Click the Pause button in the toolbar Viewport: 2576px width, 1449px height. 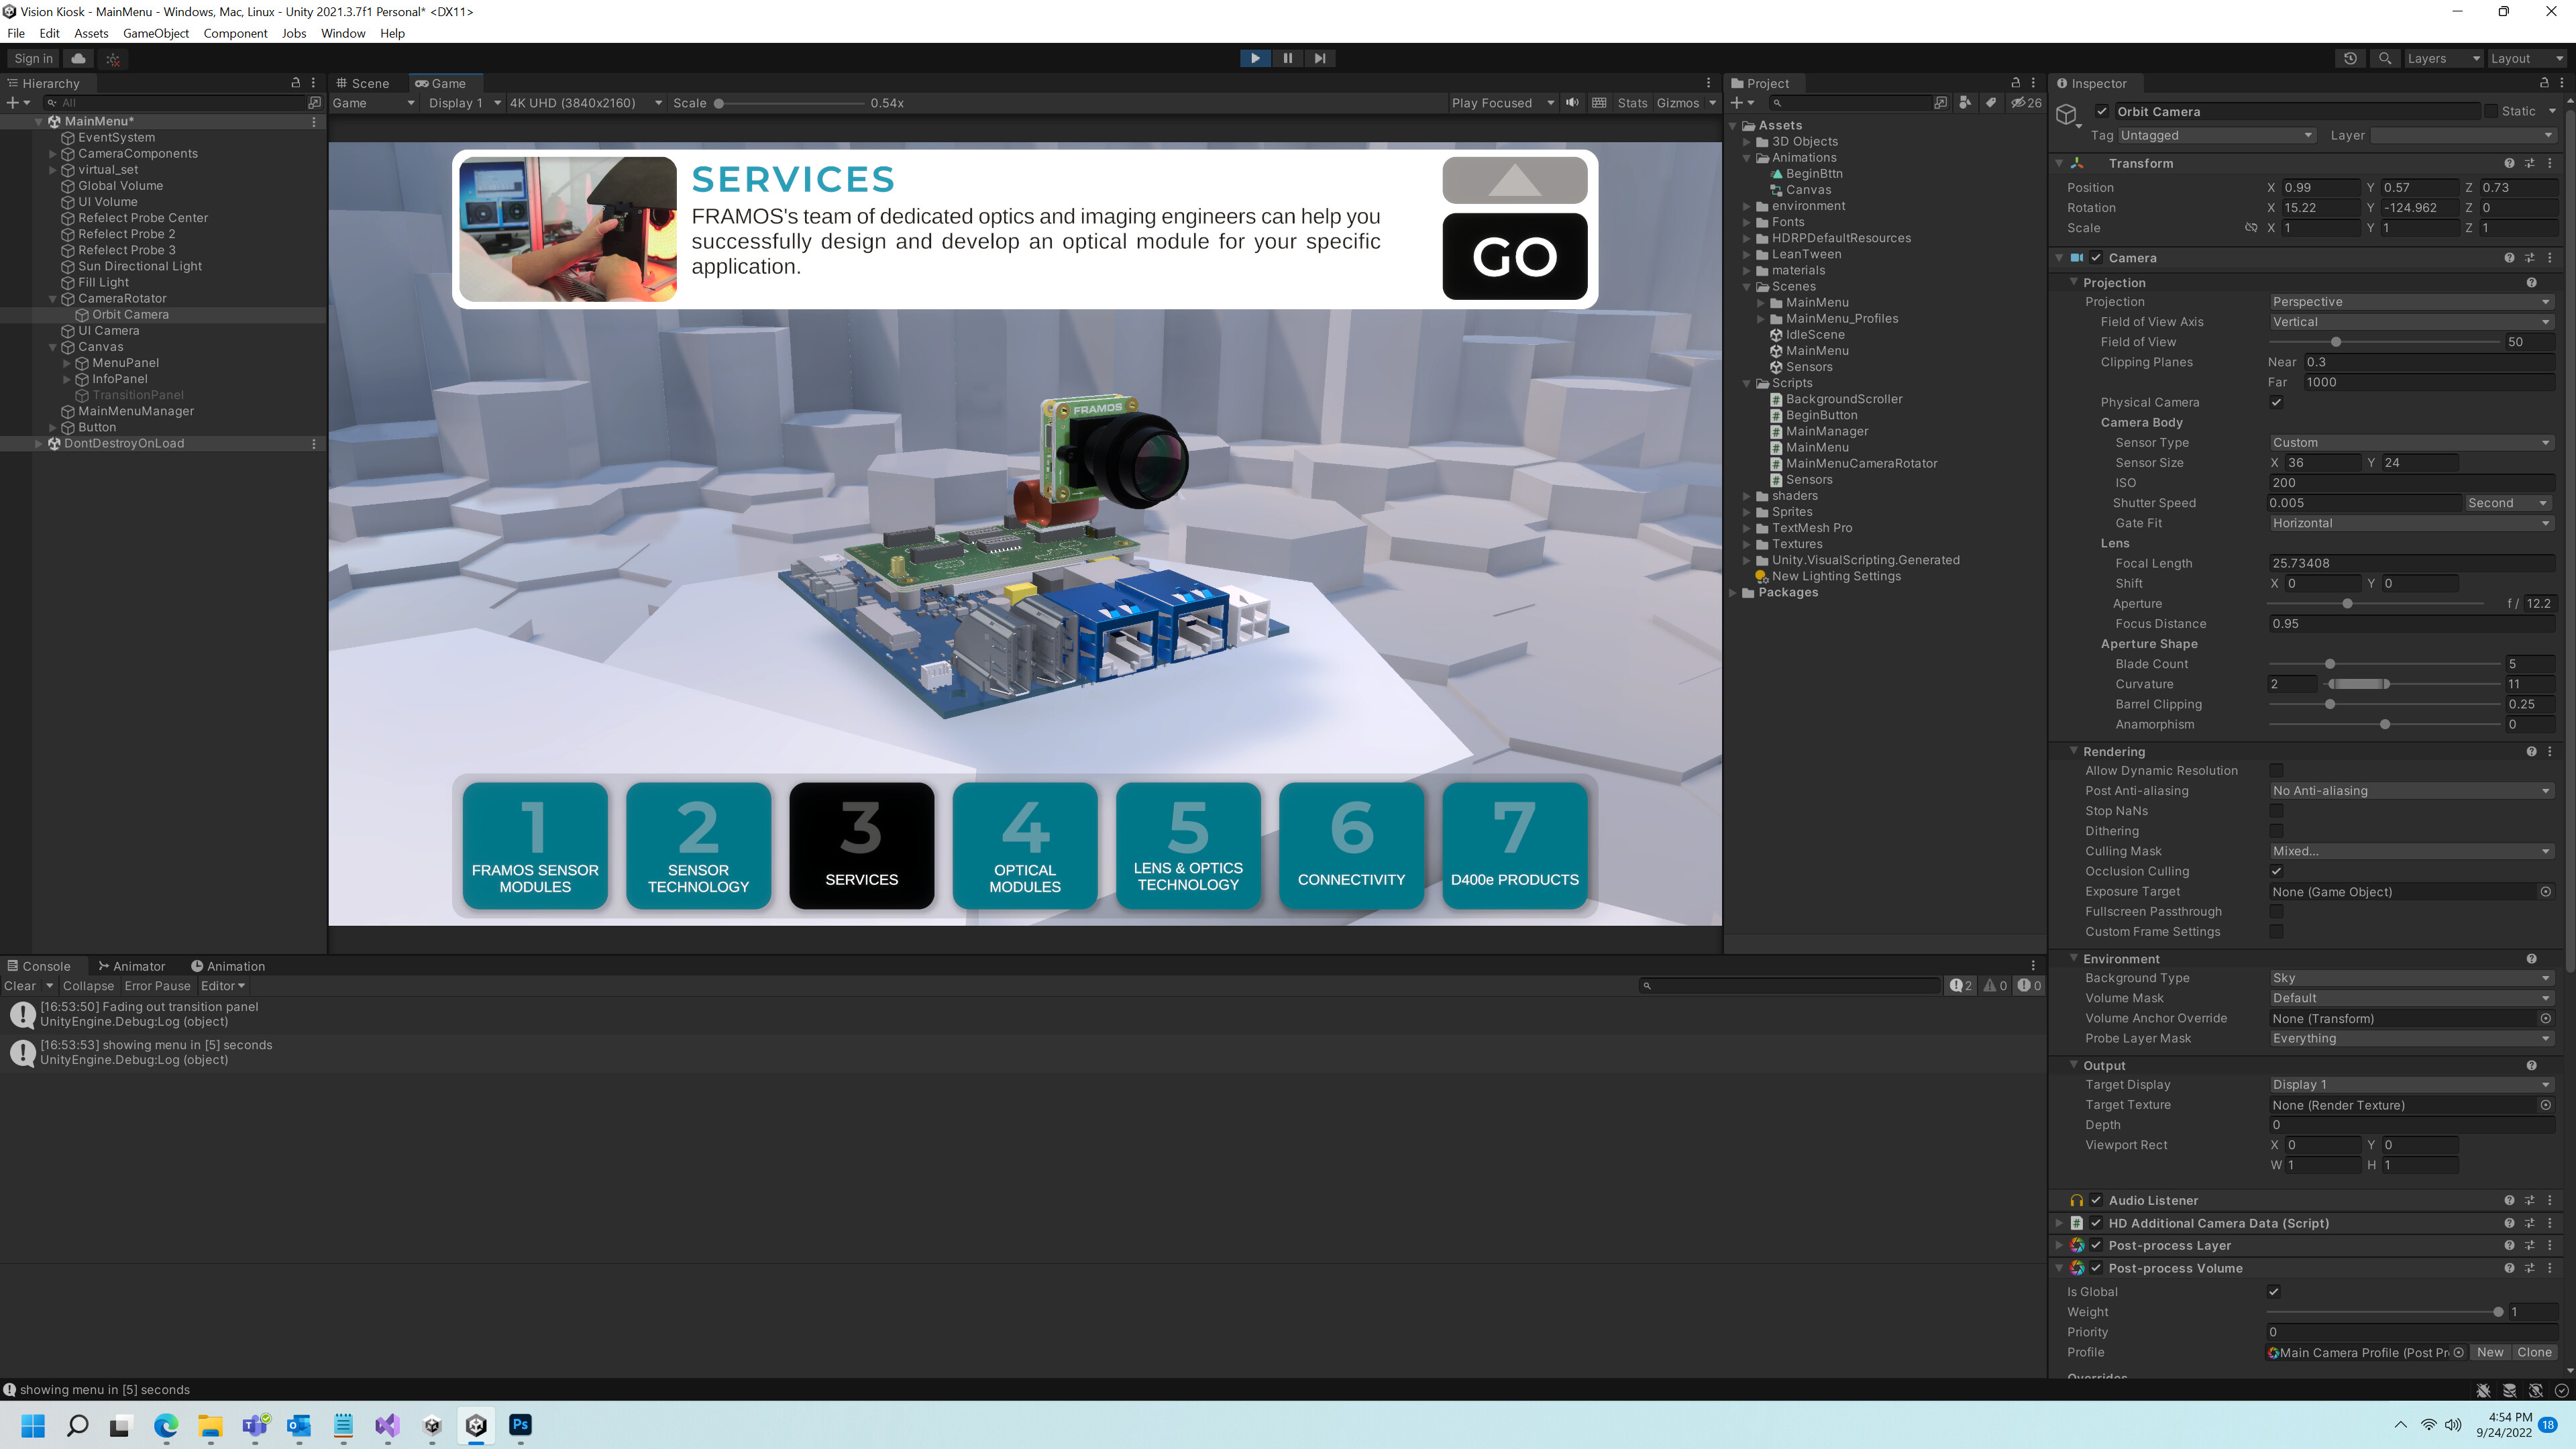1288,57
